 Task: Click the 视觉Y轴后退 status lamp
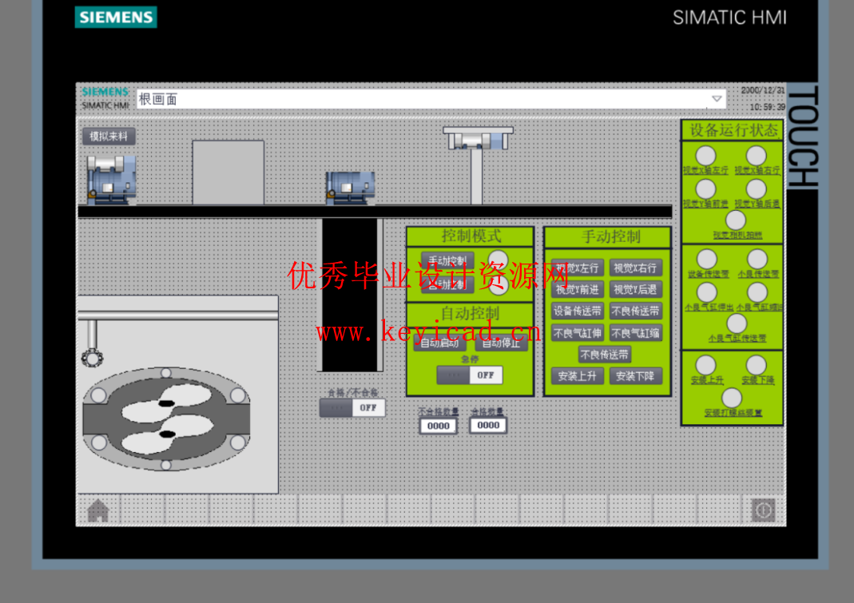(x=756, y=189)
